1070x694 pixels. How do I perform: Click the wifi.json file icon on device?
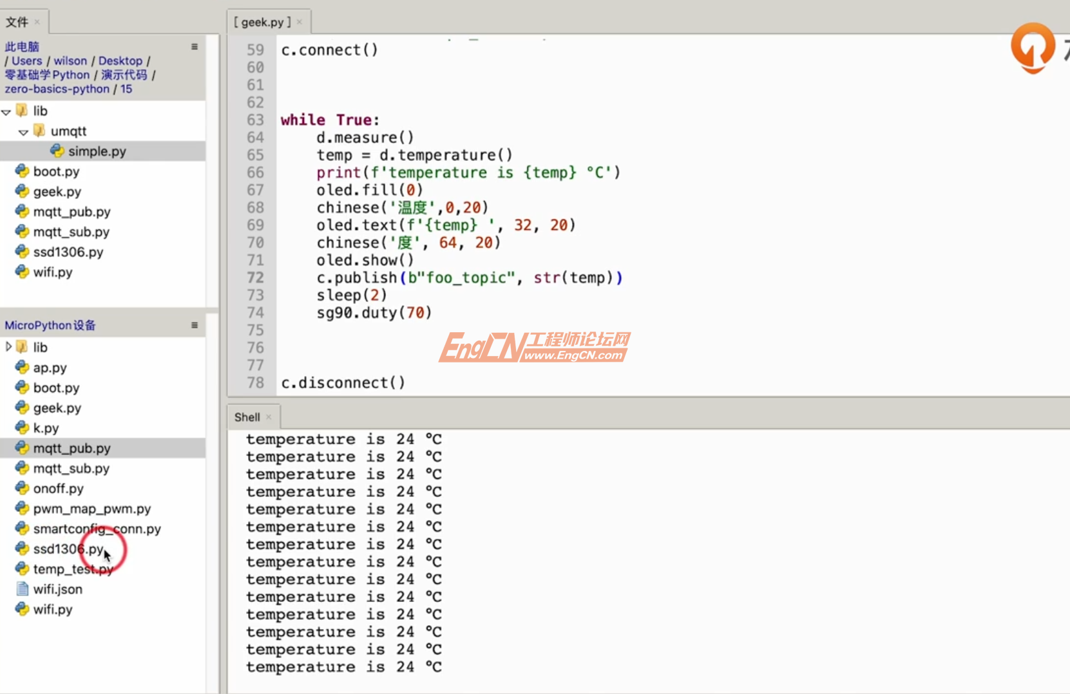tap(23, 589)
